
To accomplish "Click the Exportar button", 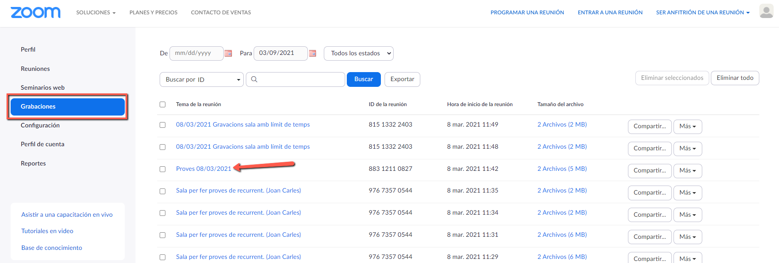I will click(402, 79).
